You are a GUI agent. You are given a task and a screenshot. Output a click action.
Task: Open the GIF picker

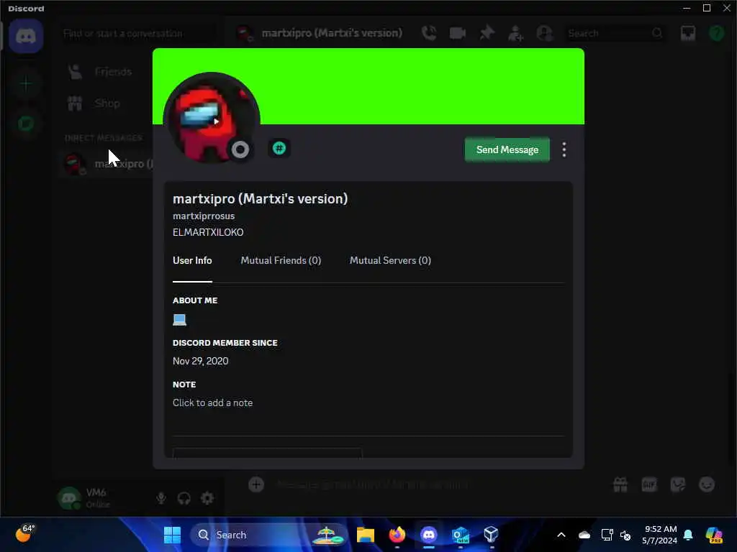click(649, 484)
